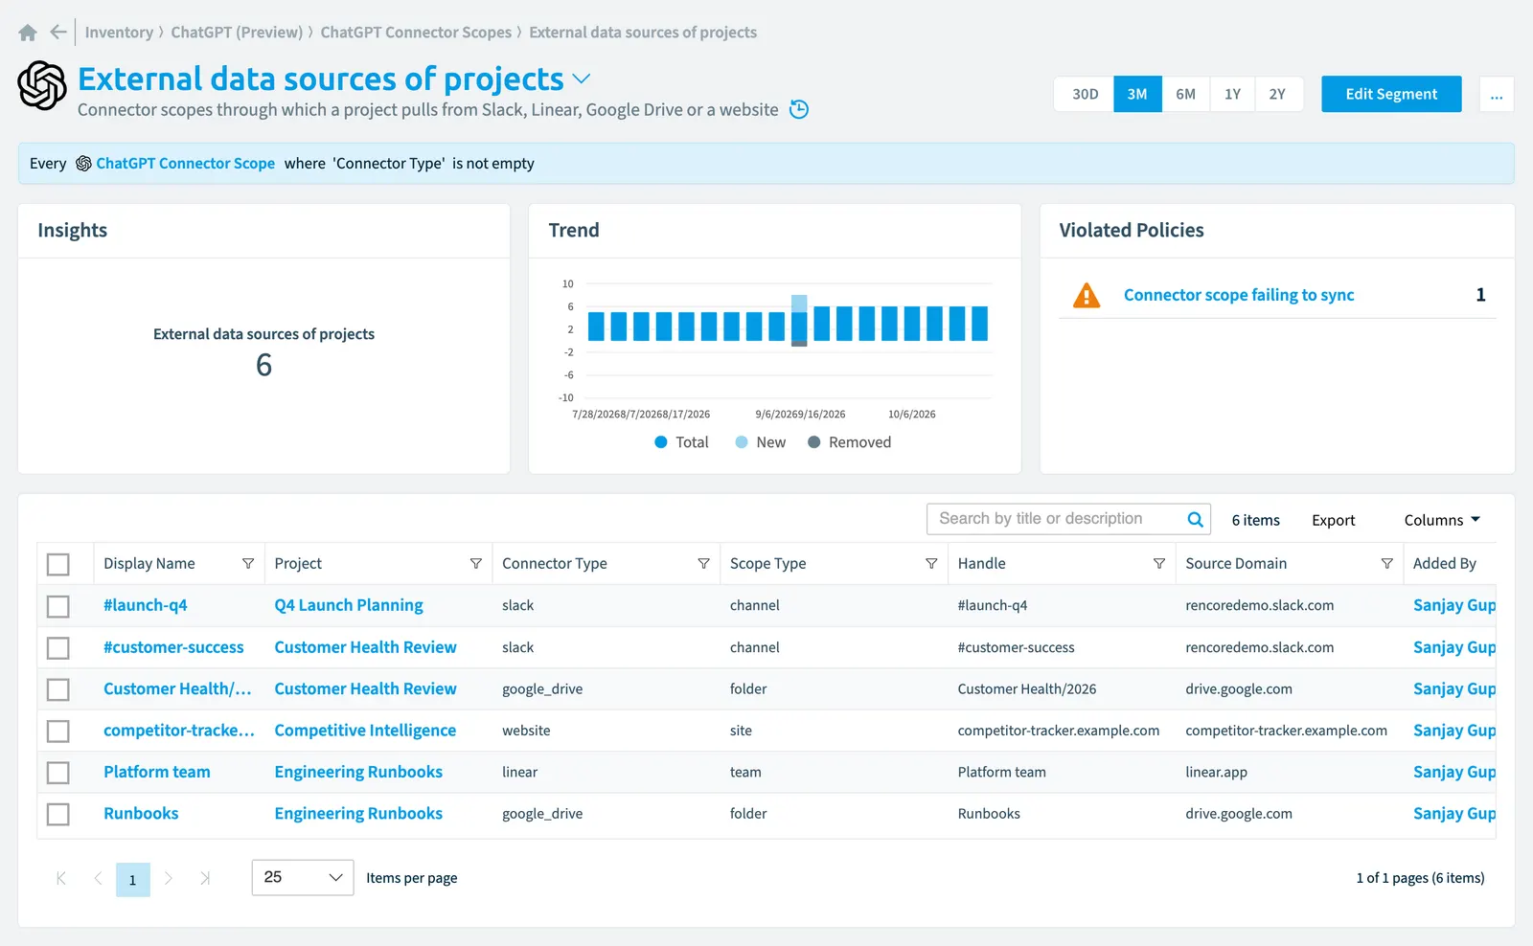Go to the home icon
The width and height of the screenshot is (1533, 946).
click(x=28, y=33)
